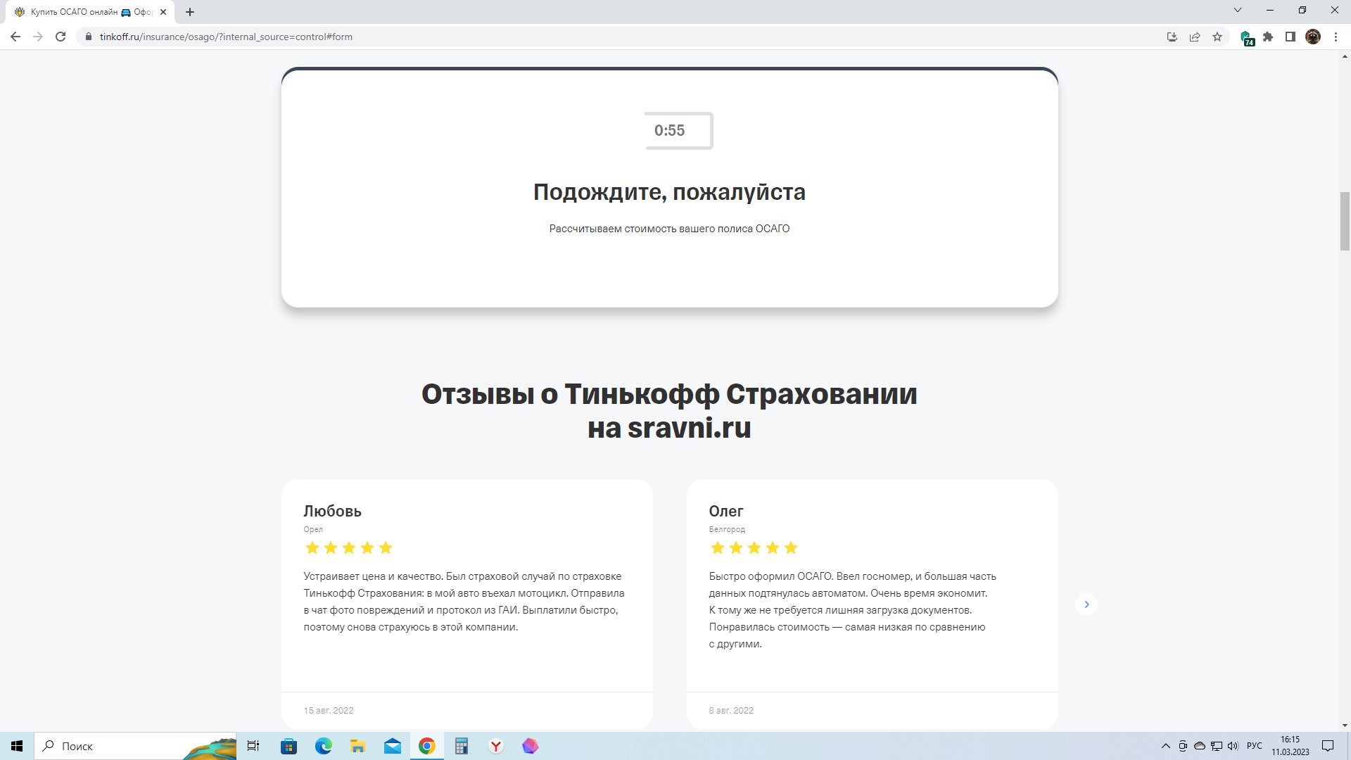The height and width of the screenshot is (760, 1351).
Task: Open the Windows Start menu
Action: click(17, 746)
